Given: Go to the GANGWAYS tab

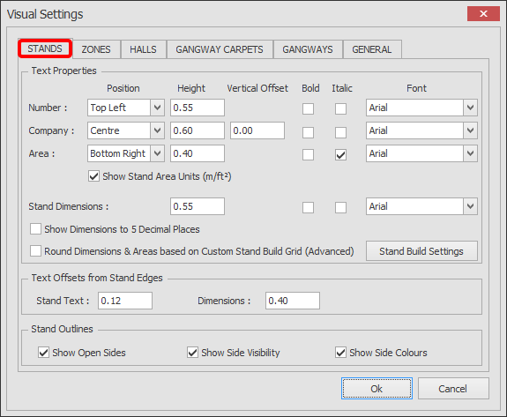Looking at the screenshot, I should click(308, 49).
